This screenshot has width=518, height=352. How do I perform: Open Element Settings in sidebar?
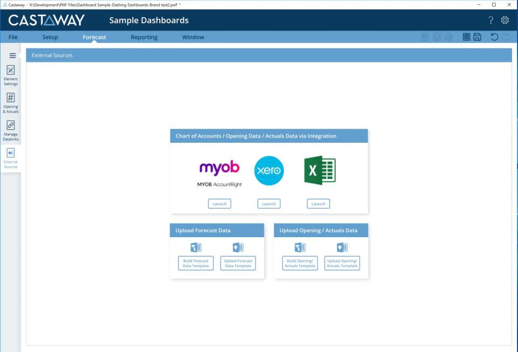tap(11, 75)
